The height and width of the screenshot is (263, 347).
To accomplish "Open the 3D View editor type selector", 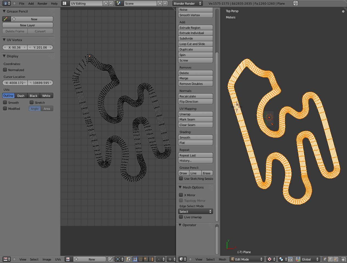I will 183,259.
